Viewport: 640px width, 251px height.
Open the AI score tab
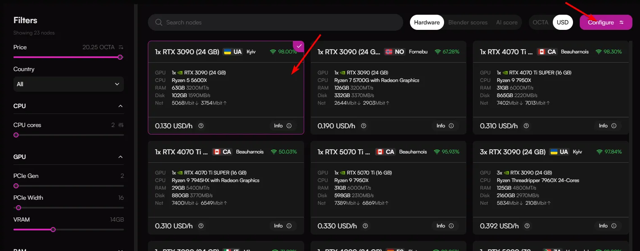(506, 22)
